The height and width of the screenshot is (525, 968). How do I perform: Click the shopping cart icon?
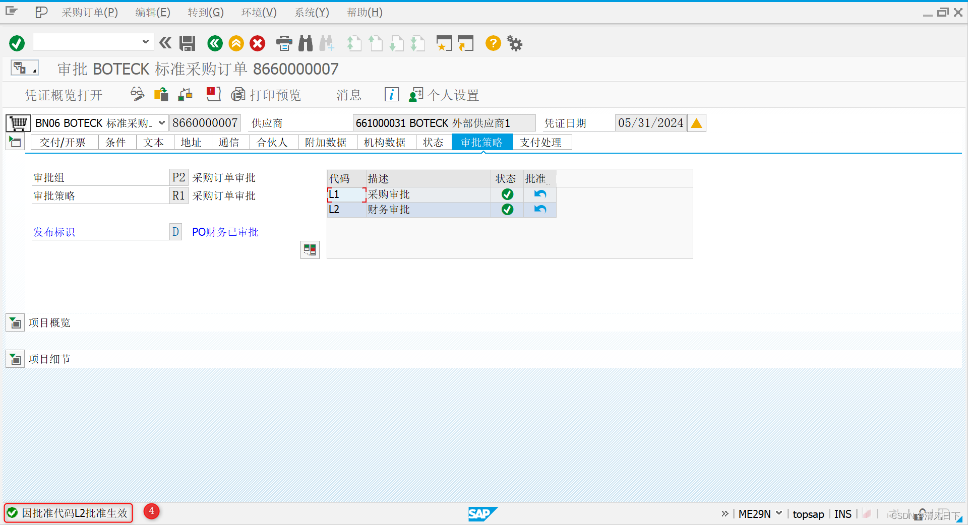(x=18, y=123)
